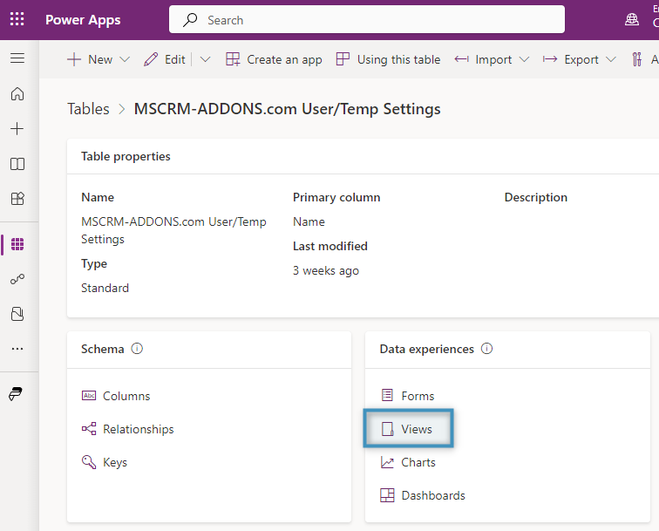This screenshot has height=531, width=659.
Task: Click the Export button
Action: [x=571, y=59]
